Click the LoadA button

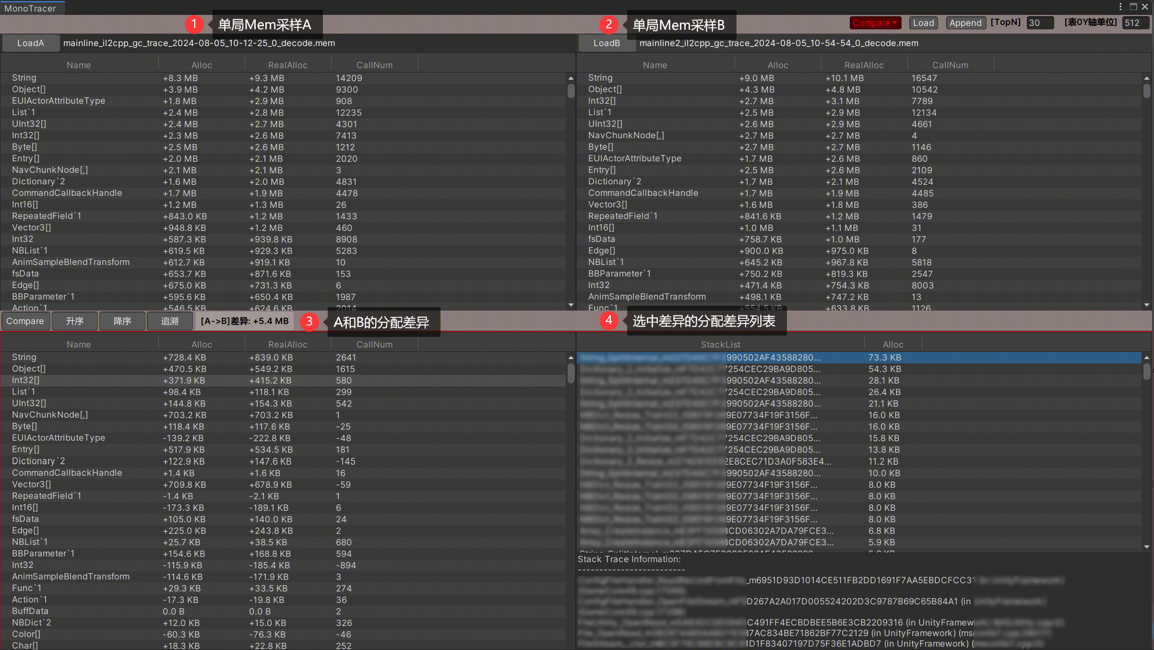click(31, 43)
